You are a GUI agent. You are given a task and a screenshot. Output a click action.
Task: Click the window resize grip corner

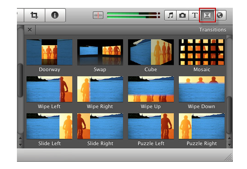(228, 157)
